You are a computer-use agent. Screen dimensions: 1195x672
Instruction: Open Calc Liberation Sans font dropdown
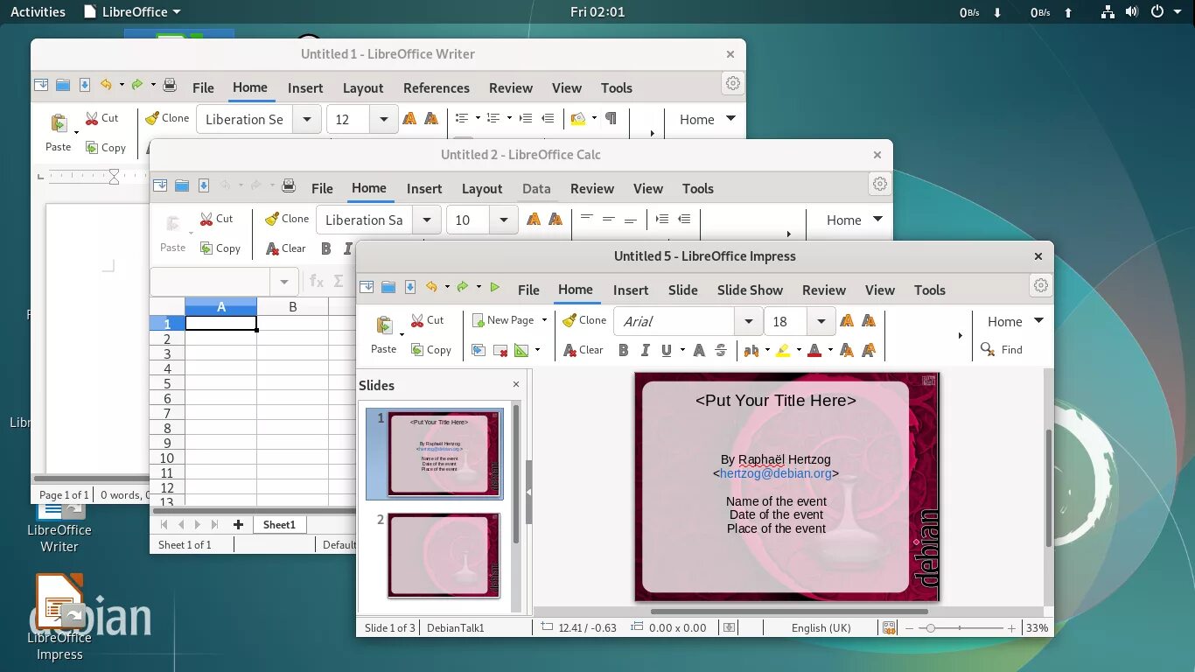tap(426, 220)
